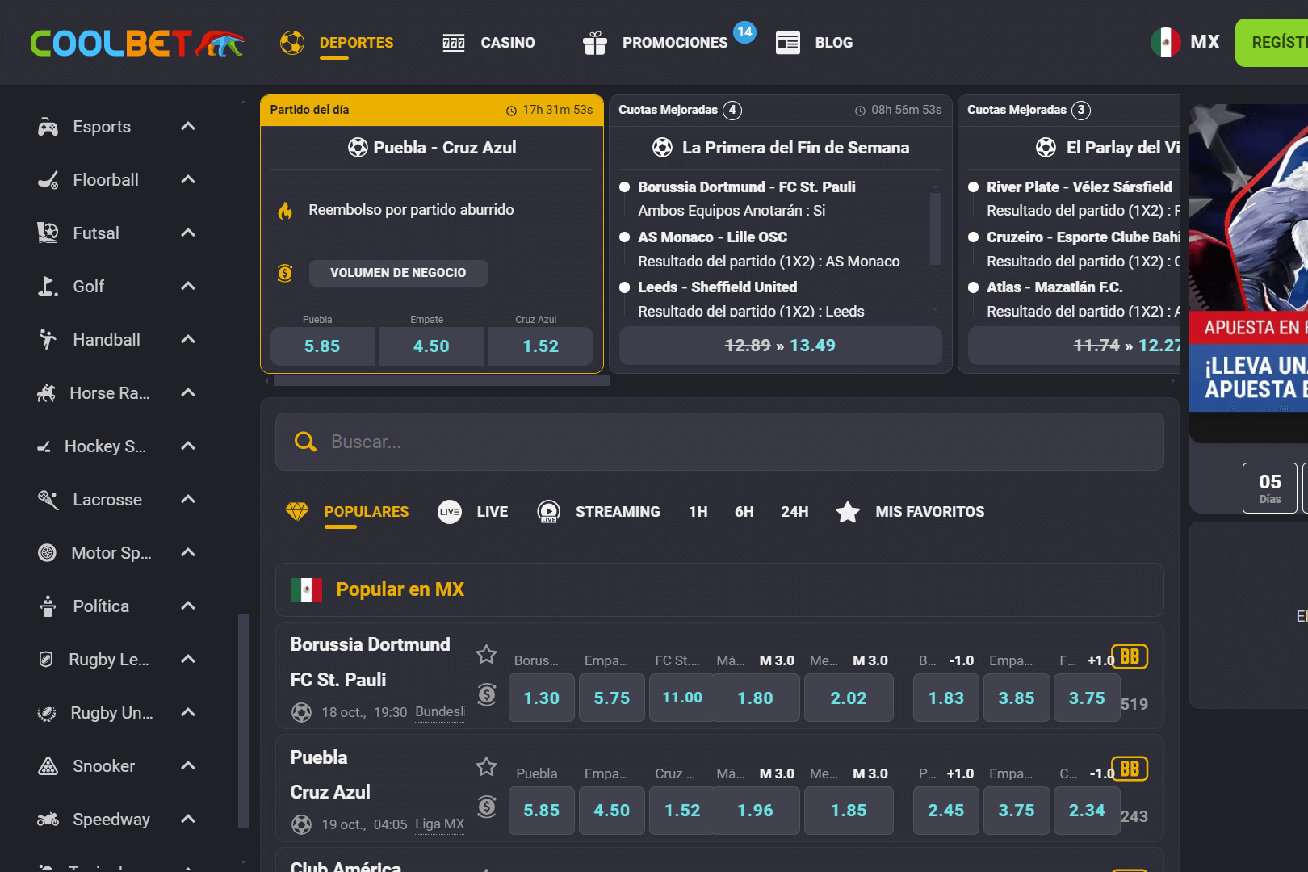Collapse the Handball chevron
This screenshot has width=1308, height=872.
coord(188,339)
